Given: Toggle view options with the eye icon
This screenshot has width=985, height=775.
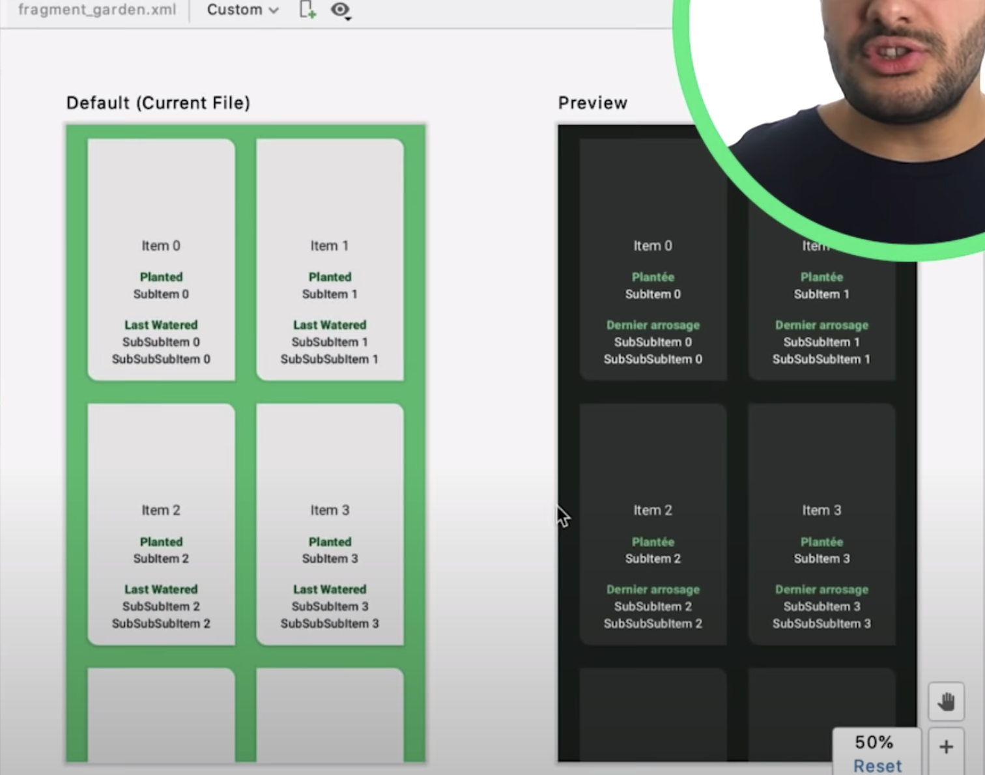Looking at the screenshot, I should click(339, 10).
